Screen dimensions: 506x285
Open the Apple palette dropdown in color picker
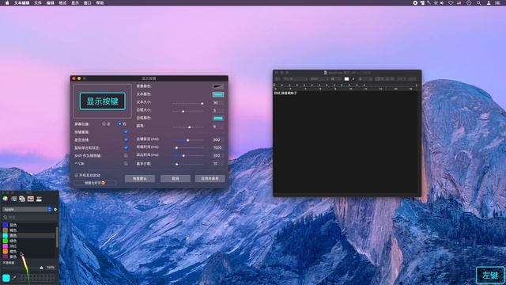point(27,209)
